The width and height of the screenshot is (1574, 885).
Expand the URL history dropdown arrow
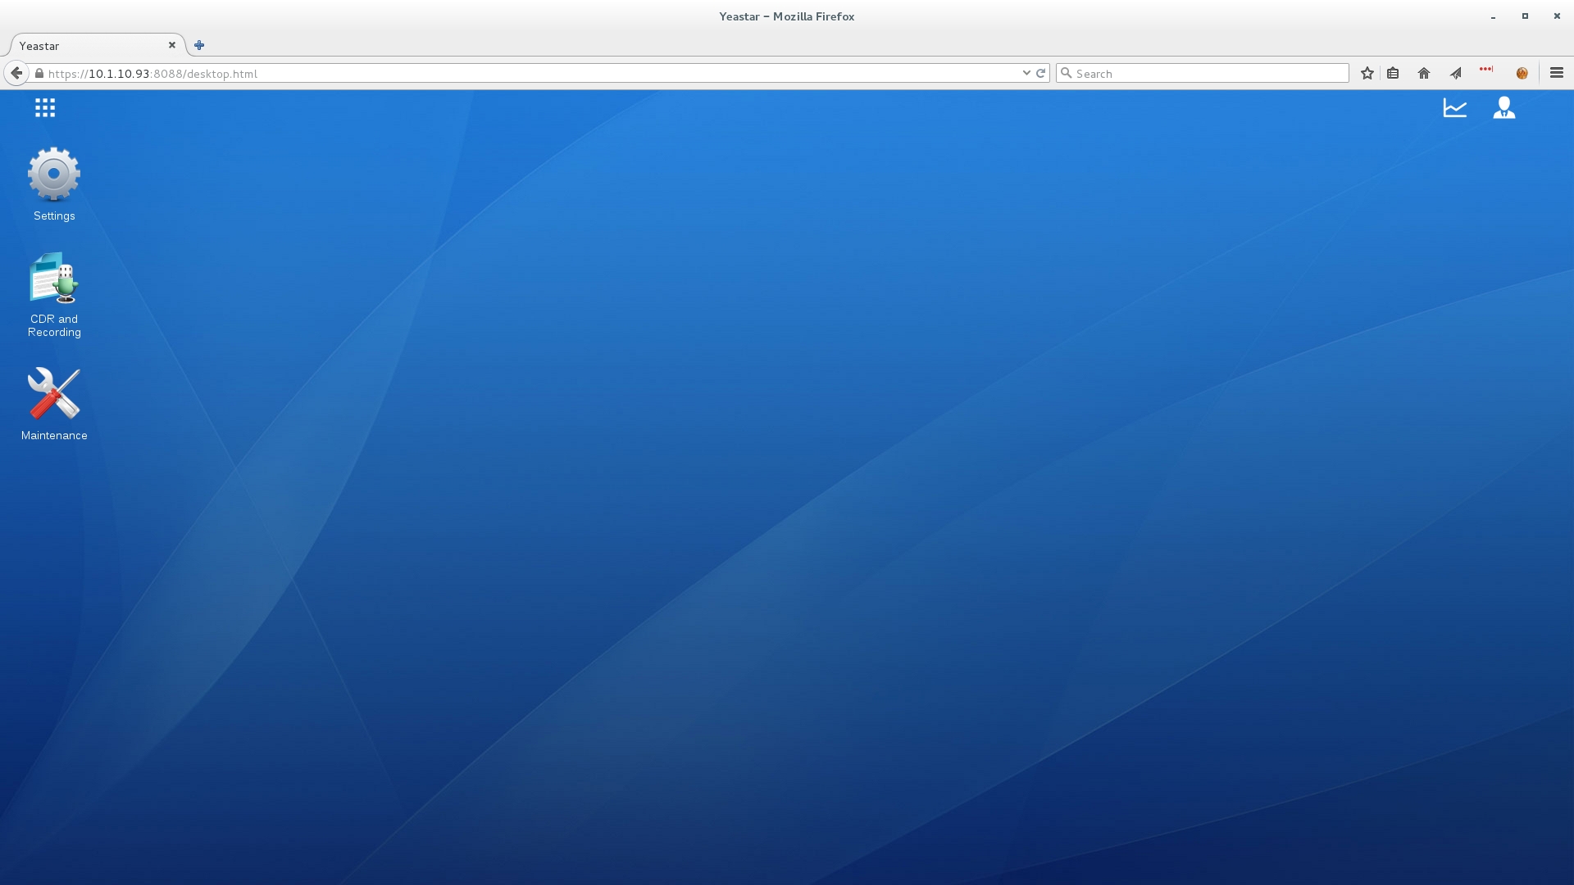(x=1026, y=73)
